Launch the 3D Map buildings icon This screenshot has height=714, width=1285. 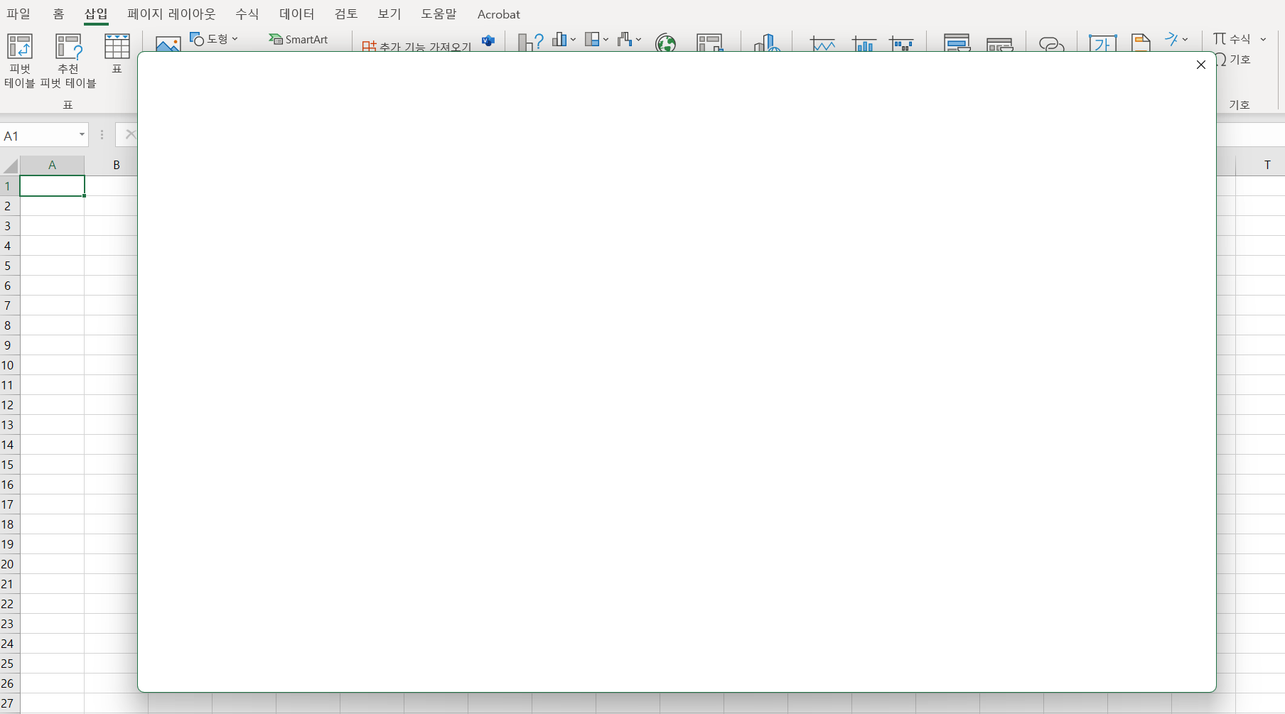tap(767, 43)
